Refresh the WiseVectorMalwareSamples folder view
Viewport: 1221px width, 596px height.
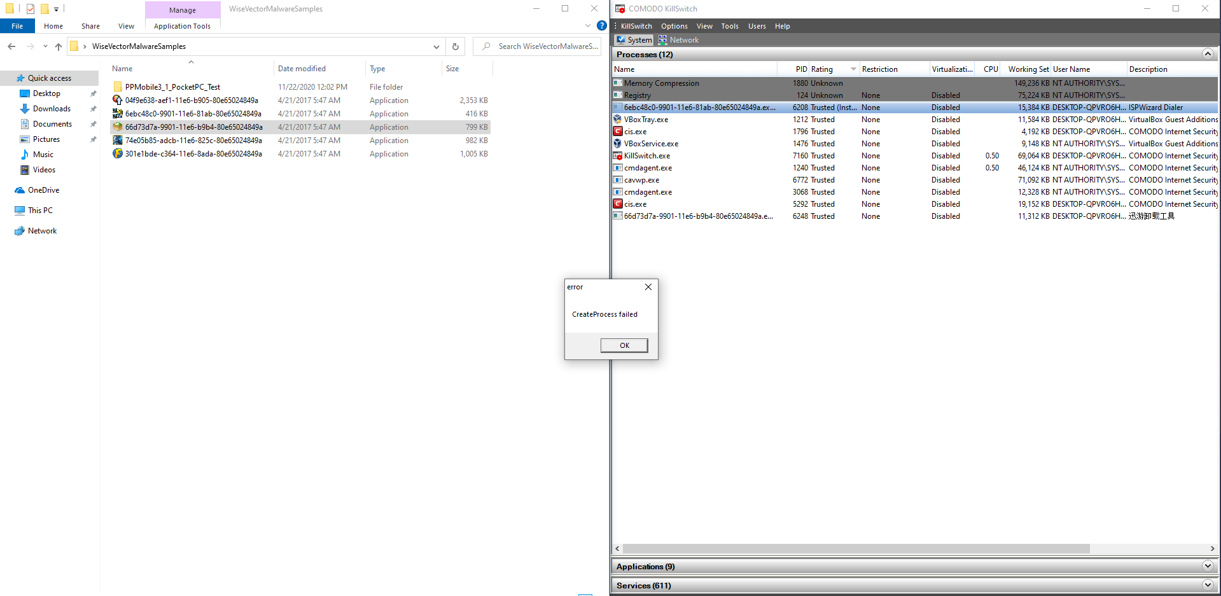tap(456, 46)
